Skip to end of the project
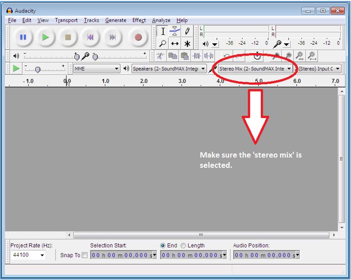351x280 pixels. [112, 37]
